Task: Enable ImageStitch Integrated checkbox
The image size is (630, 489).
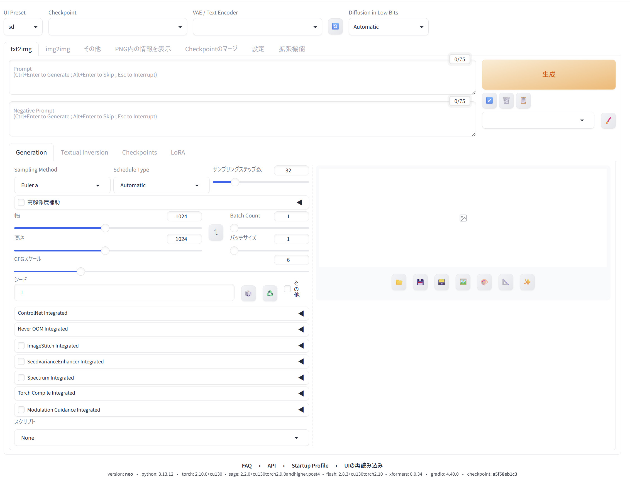Action: (21, 346)
